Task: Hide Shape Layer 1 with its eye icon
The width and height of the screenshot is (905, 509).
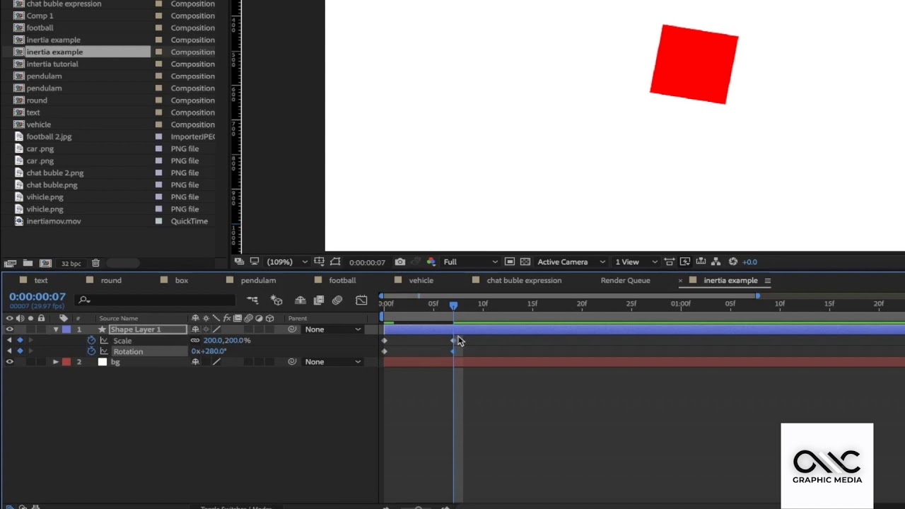Action: (9, 329)
